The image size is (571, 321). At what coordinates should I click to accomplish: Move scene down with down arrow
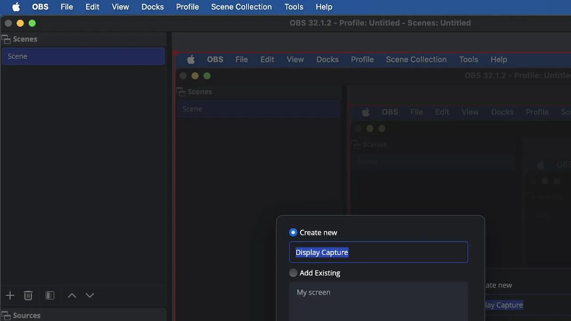[x=90, y=295]
